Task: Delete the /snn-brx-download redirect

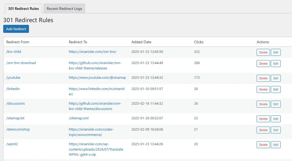Action: [x=263, y=64]
